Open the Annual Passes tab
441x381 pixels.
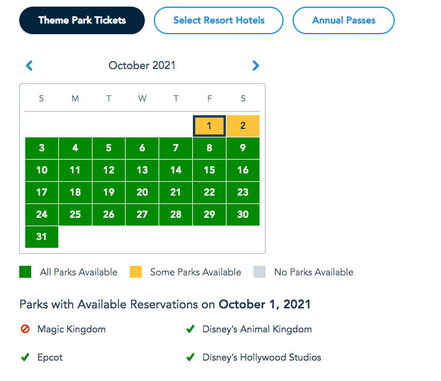344,20
